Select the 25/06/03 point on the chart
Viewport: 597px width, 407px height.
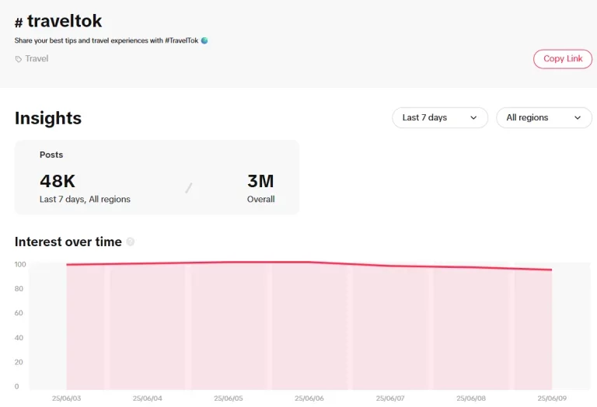click(x=67, y=264)
